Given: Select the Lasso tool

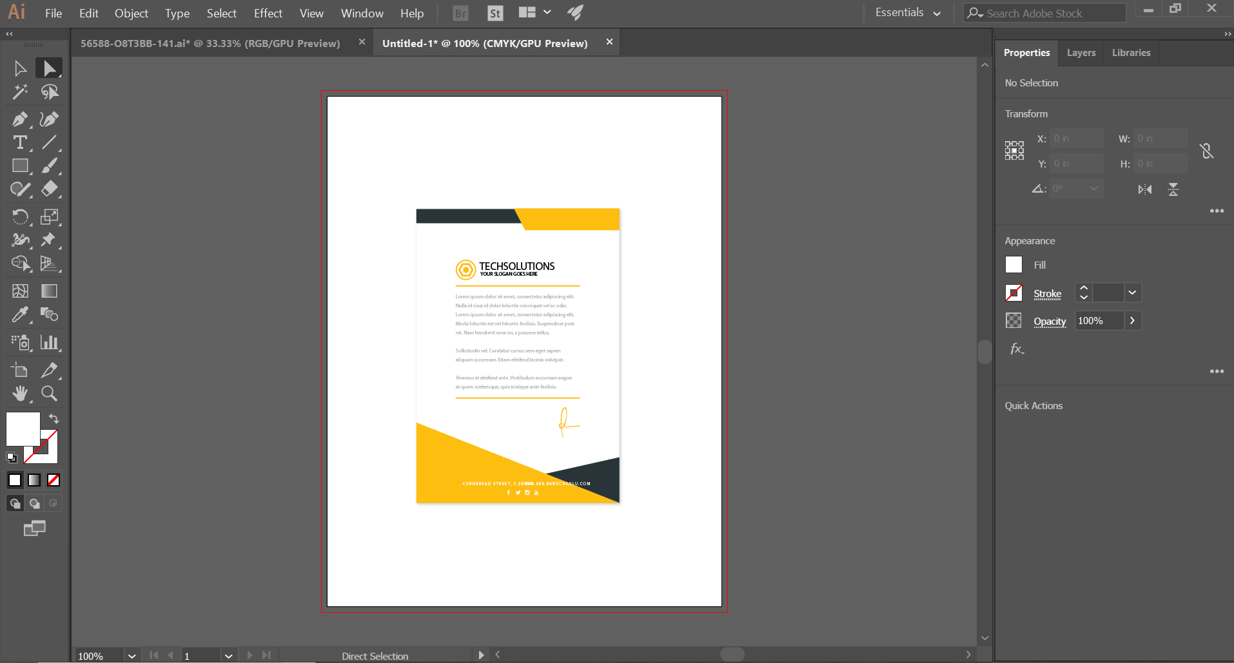Looking at the screenshot, I should 49,92.
